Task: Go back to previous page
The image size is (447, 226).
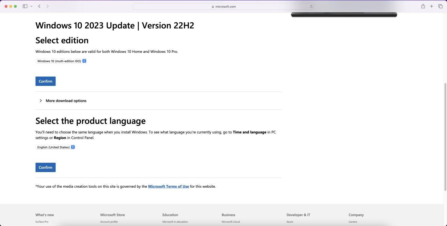Action: pyautogui.click(x=39, y=6)
